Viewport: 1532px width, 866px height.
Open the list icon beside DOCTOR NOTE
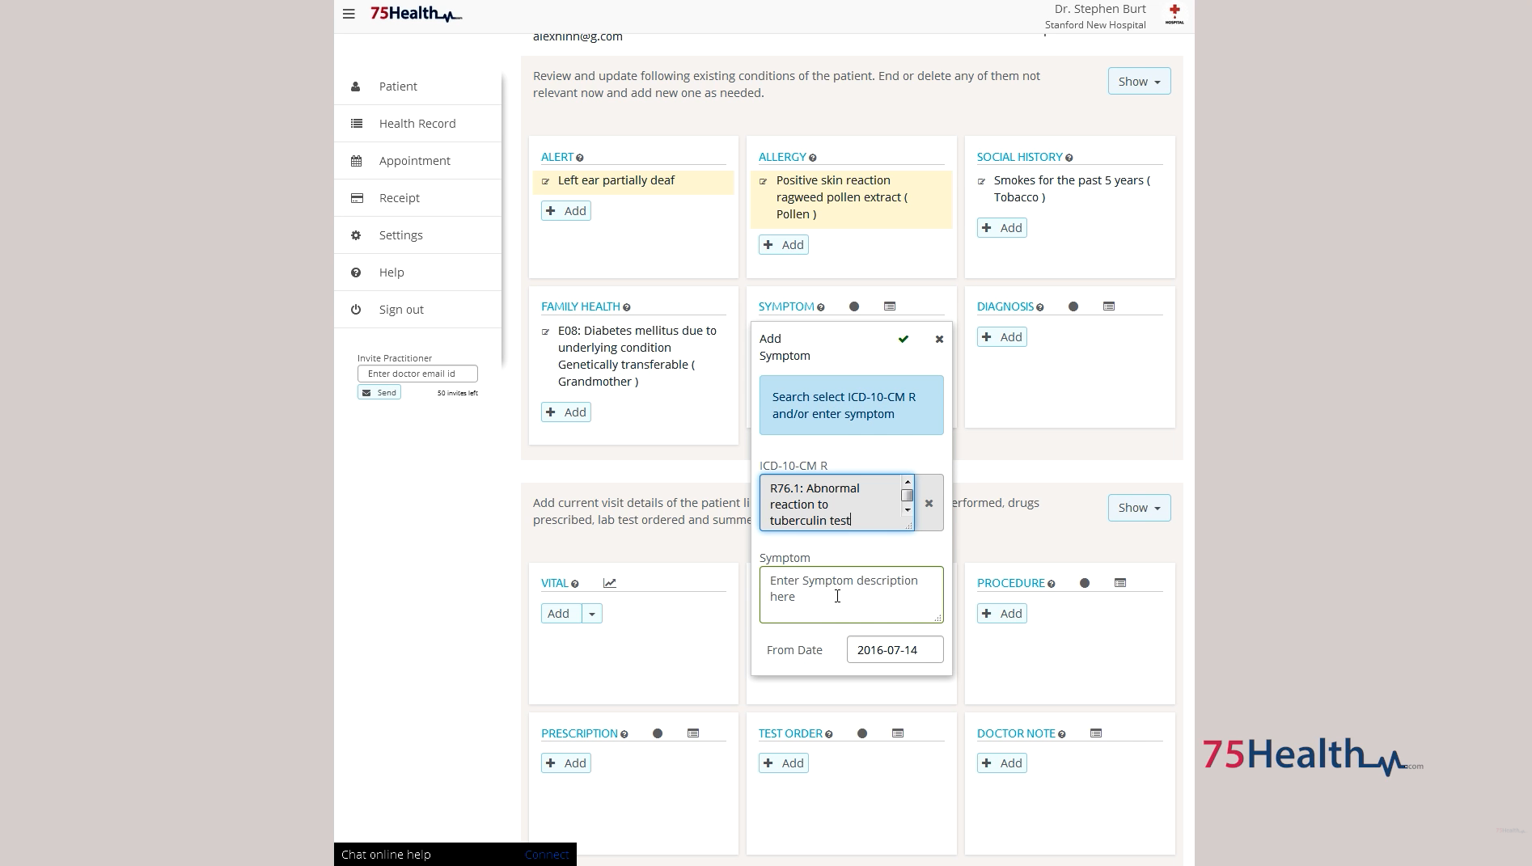click(1096, 733)
